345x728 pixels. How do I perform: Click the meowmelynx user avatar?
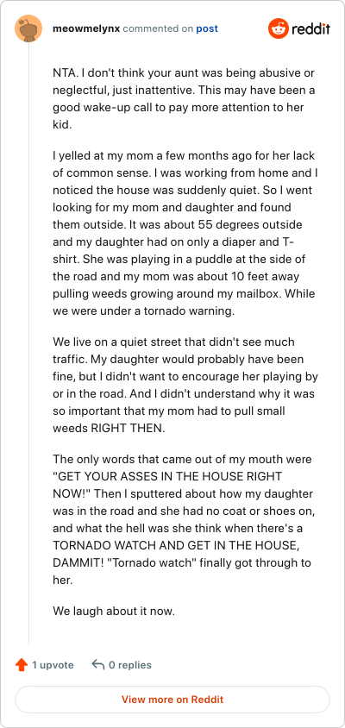[x=28, y=28]
